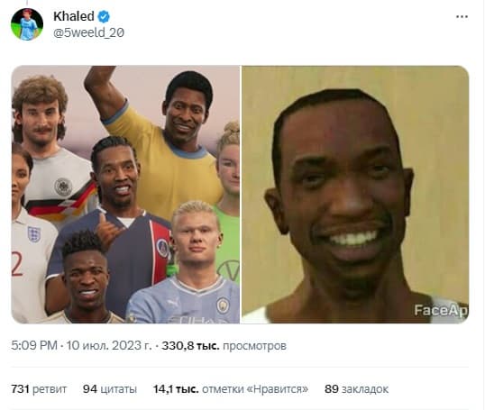Click the 89 закладок bookmarks count
The image size is (485, 410).
[356, 388]
